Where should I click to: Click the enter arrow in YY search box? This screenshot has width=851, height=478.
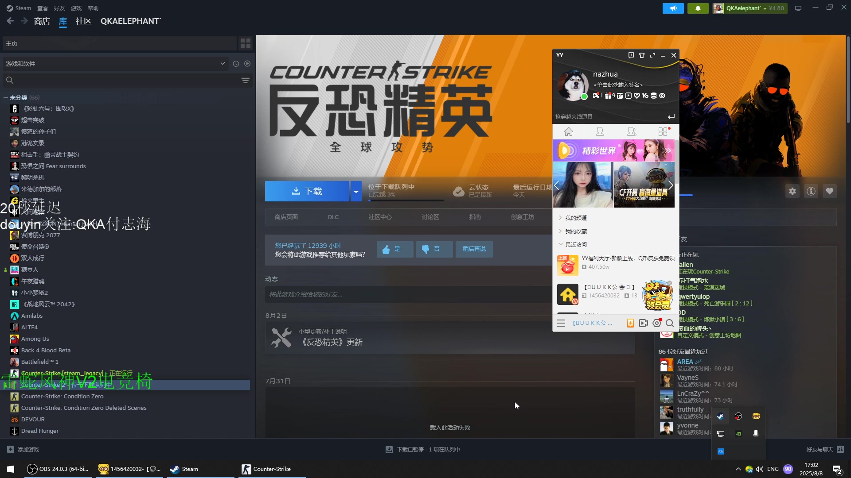(x=671, y=116)
